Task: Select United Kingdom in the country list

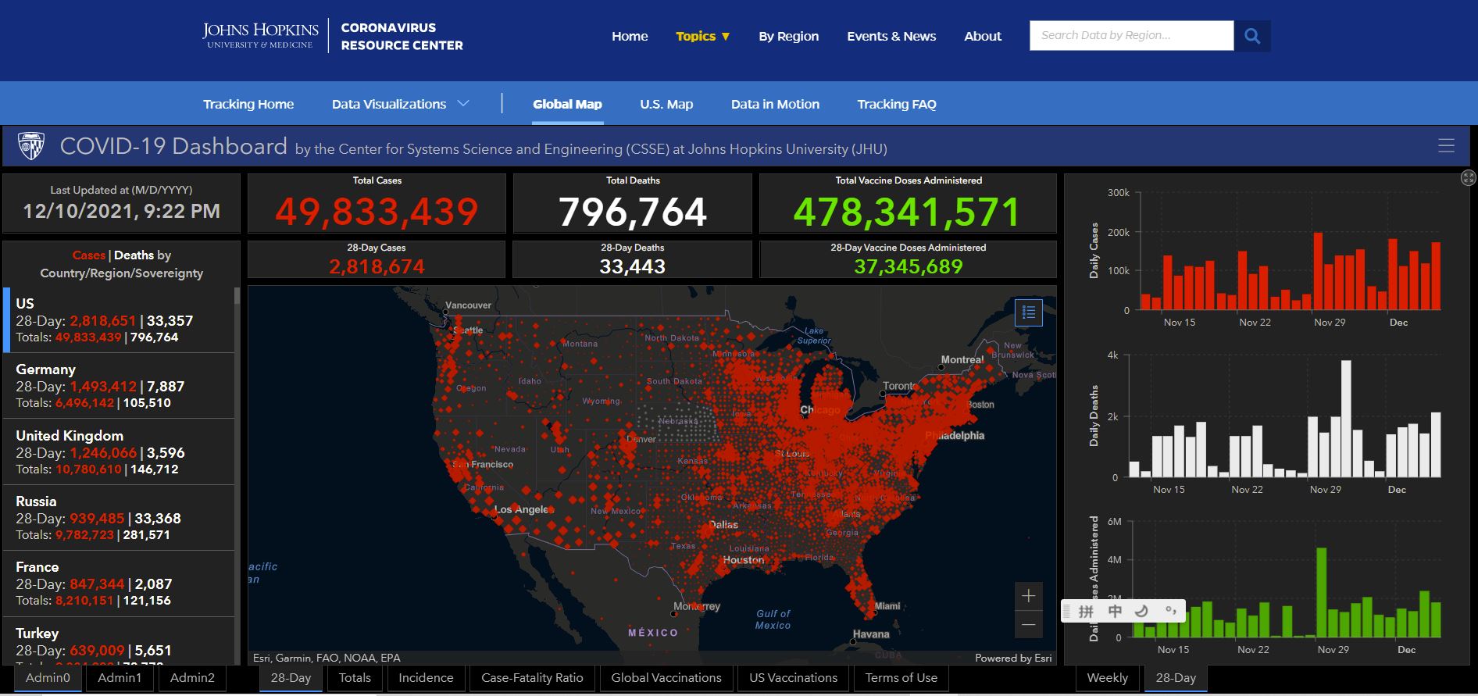Action: (119, 452)
